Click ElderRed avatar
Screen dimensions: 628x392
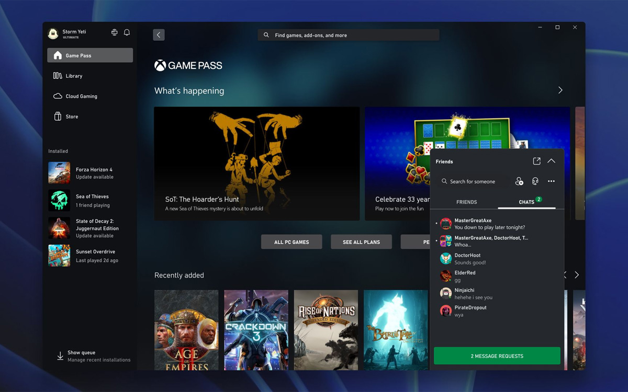(x=446, y=276)
